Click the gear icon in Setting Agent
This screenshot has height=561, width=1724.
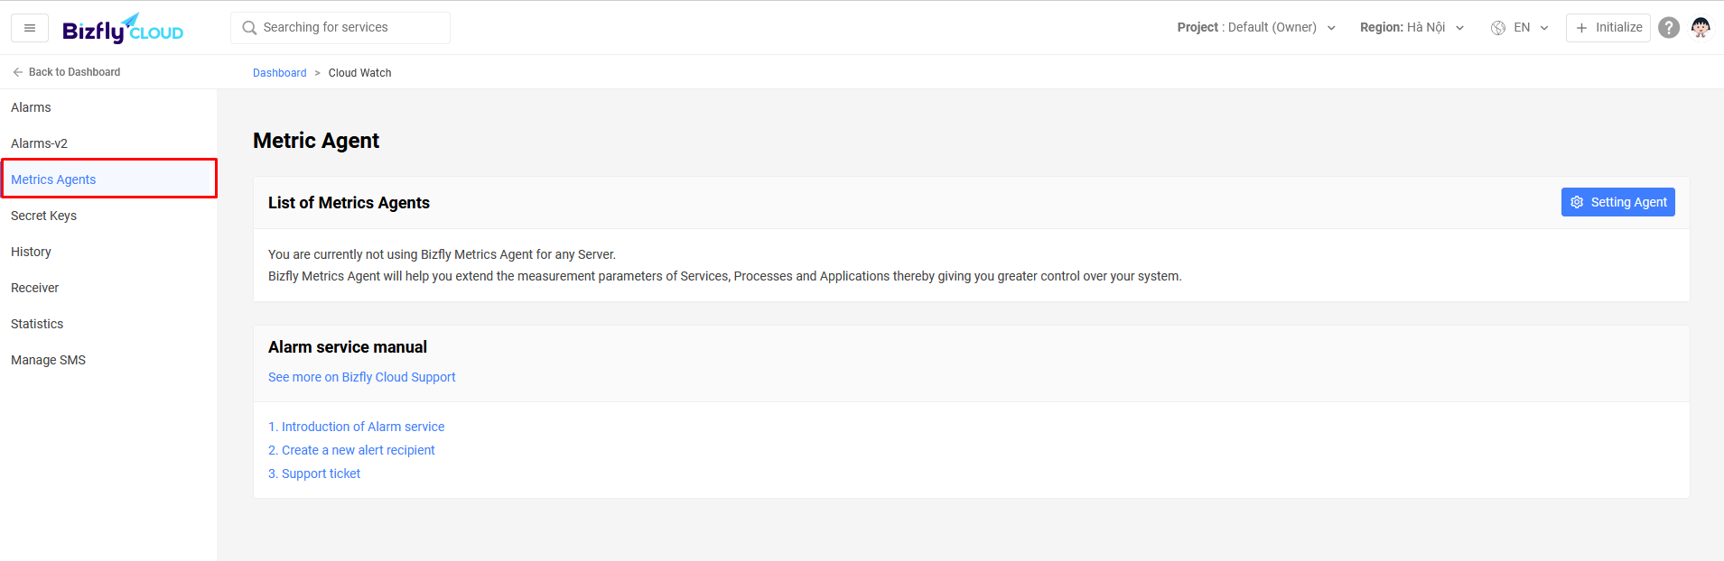(x=1577, y=202)
